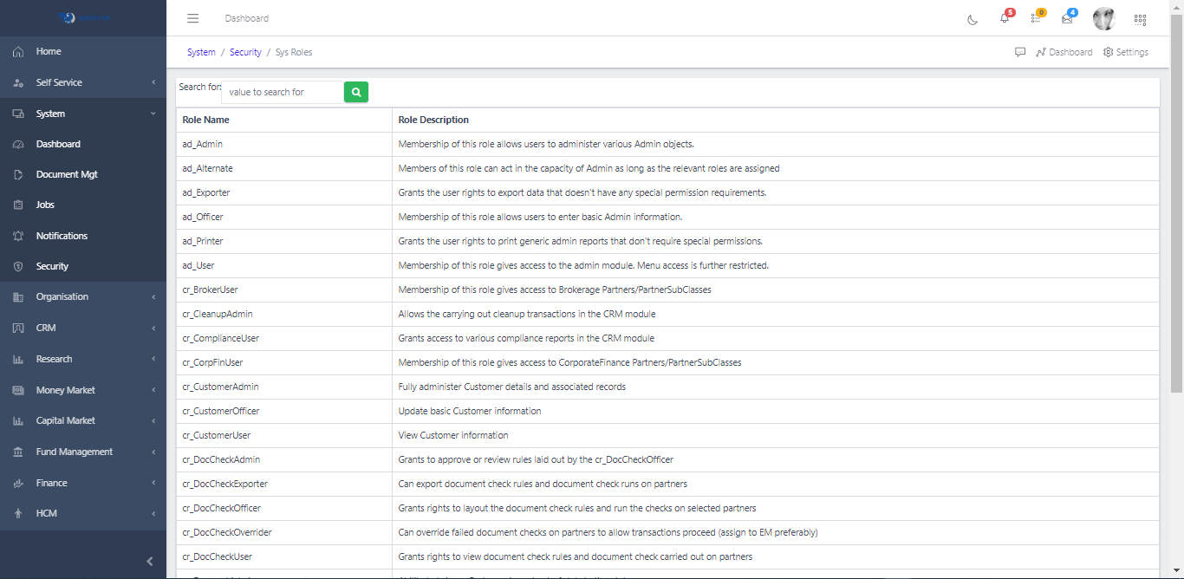The height and width of the screenshot is (579, 1184).
Task: Open notifications via the bell icon
Action: click(x=1003, y=19)
